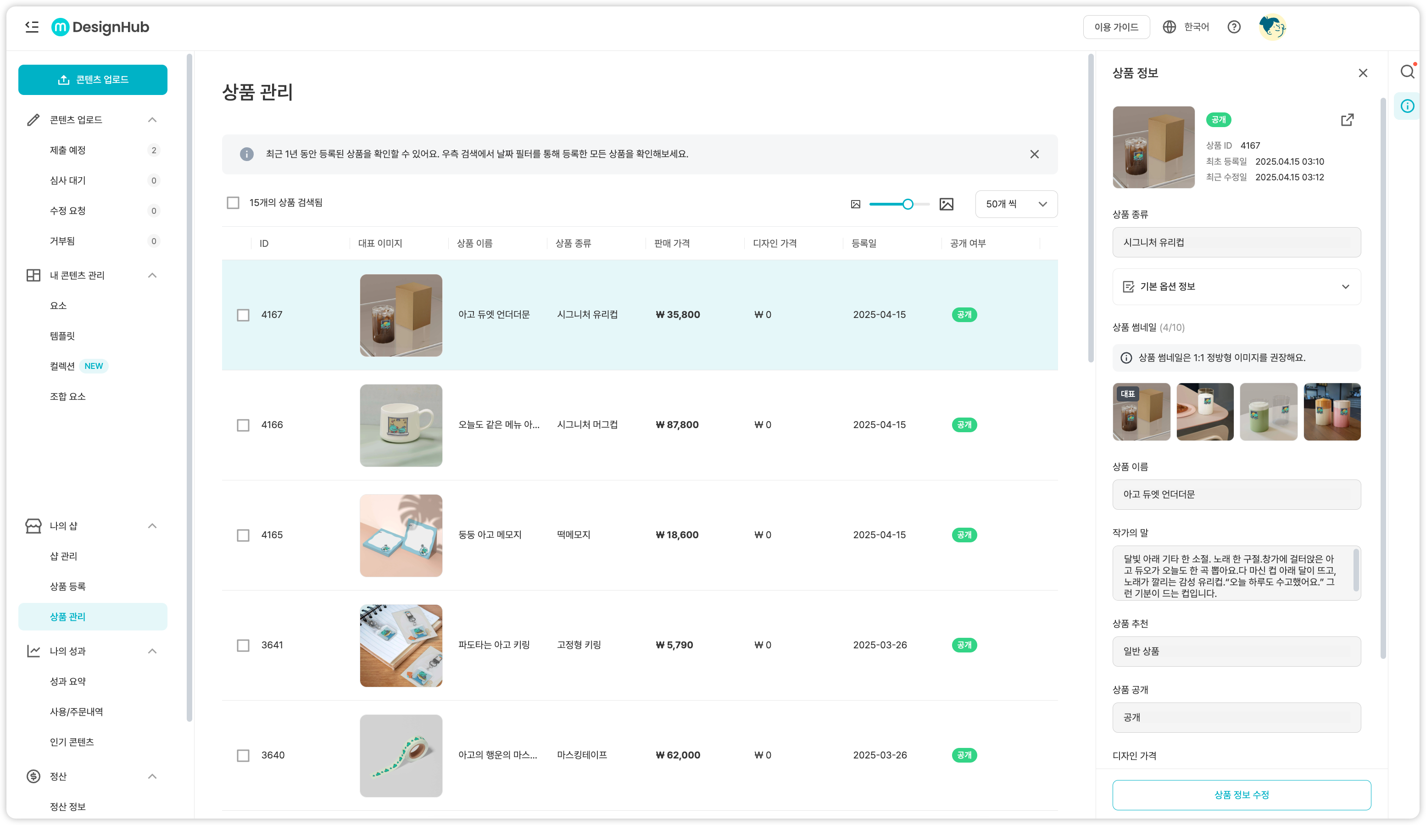Click the 상품 정보 수정 button
Viewport: 1426px width, 825px height.
click(x=1241, y=794)
